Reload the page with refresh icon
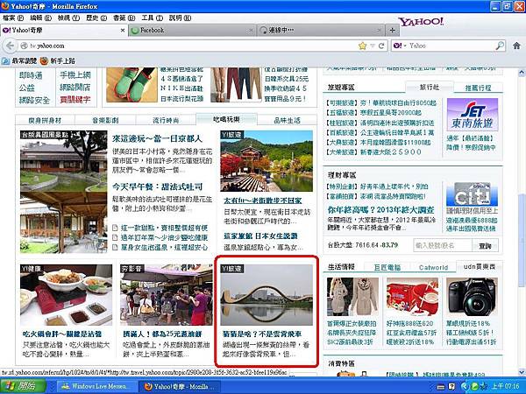 [381, 46]
